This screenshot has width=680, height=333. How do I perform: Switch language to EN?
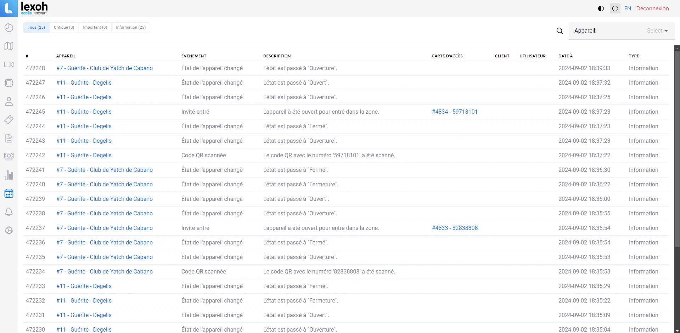click(x=628, y=9)
